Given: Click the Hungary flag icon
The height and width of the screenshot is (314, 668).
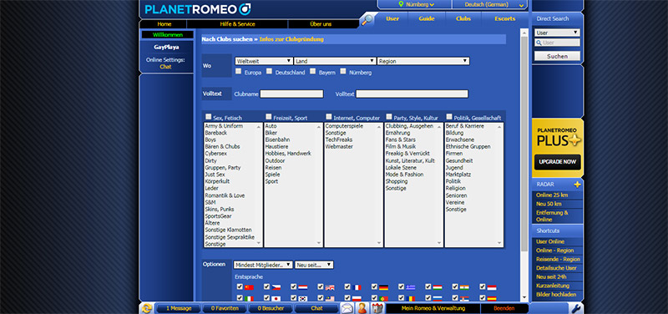Looking at the screenshot, I should pyautogui.click(x=438, y=287).
